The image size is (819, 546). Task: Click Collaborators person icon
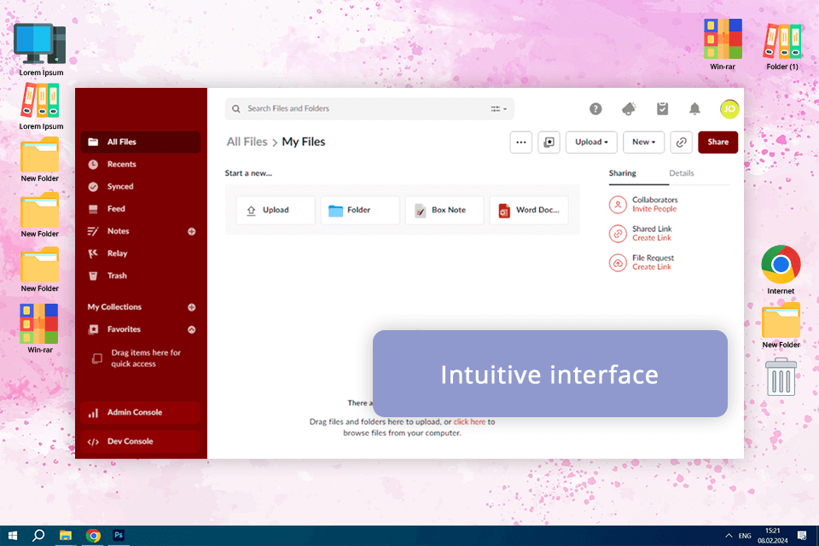[x=618, y=204]
